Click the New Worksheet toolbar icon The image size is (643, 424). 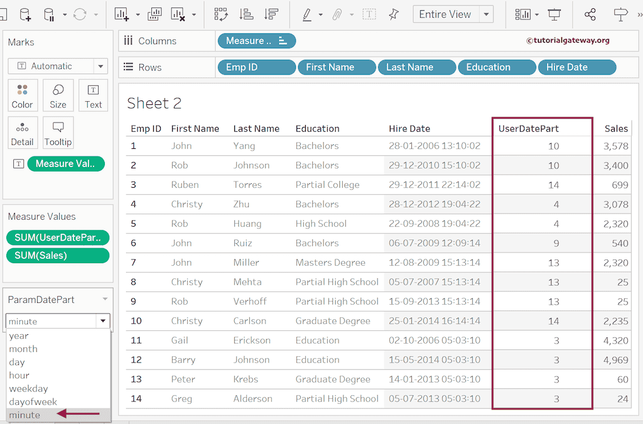[122, 14]
